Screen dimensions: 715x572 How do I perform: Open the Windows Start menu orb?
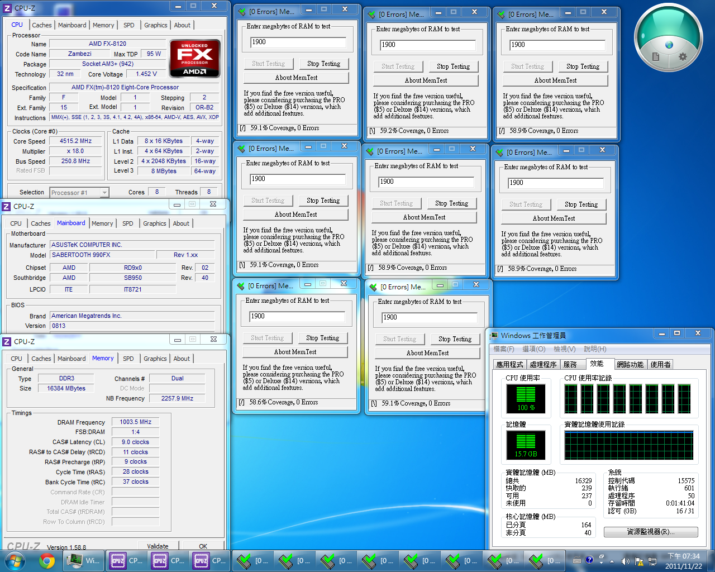coord(14,560)
